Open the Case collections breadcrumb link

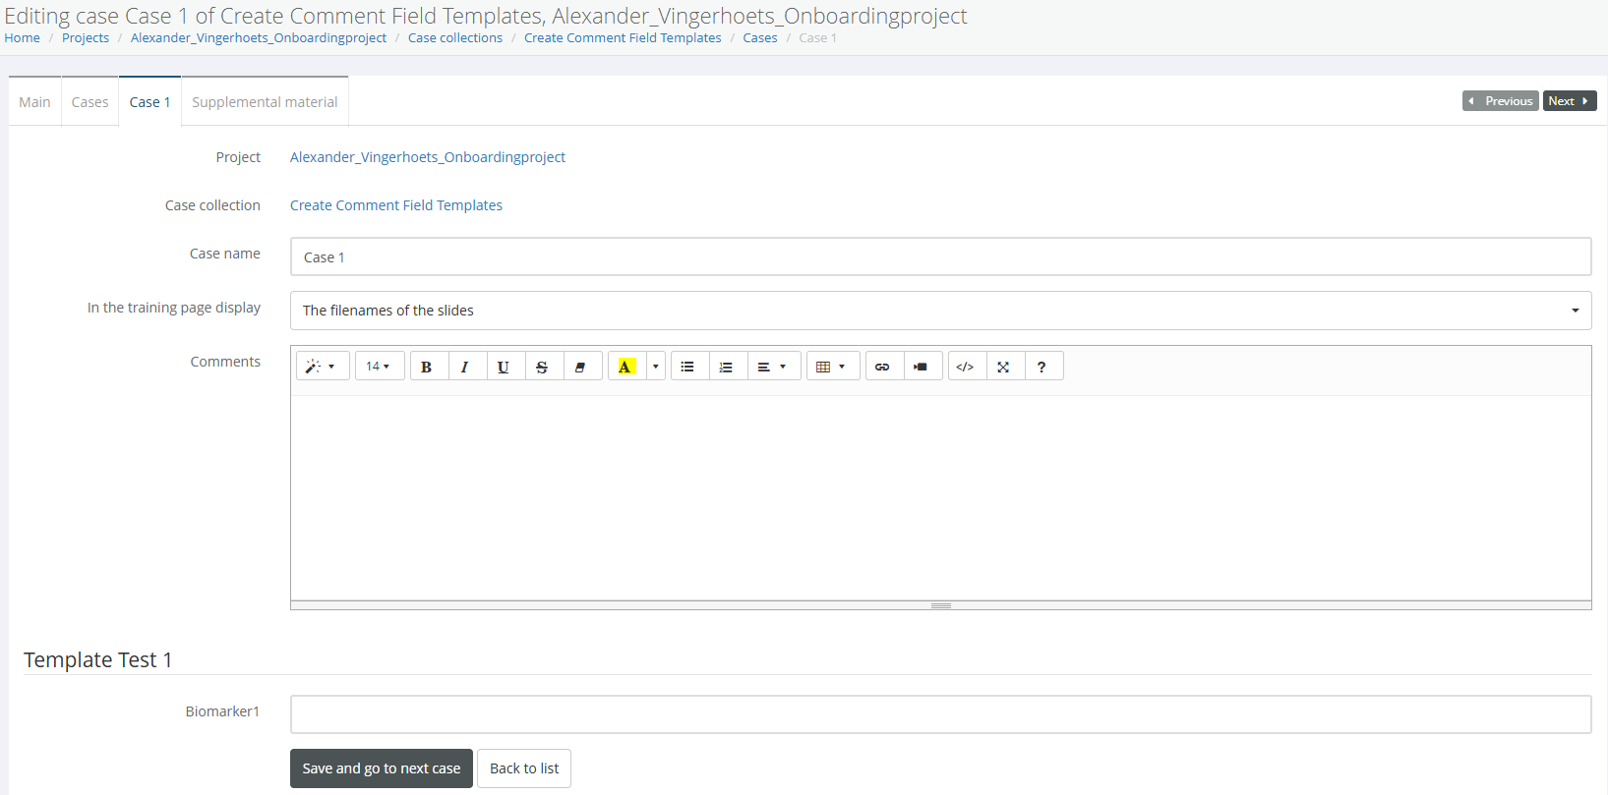(x=454, y=38)
